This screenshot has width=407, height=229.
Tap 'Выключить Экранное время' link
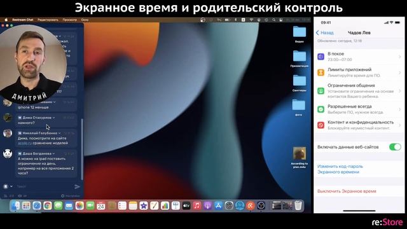point(347,191)
